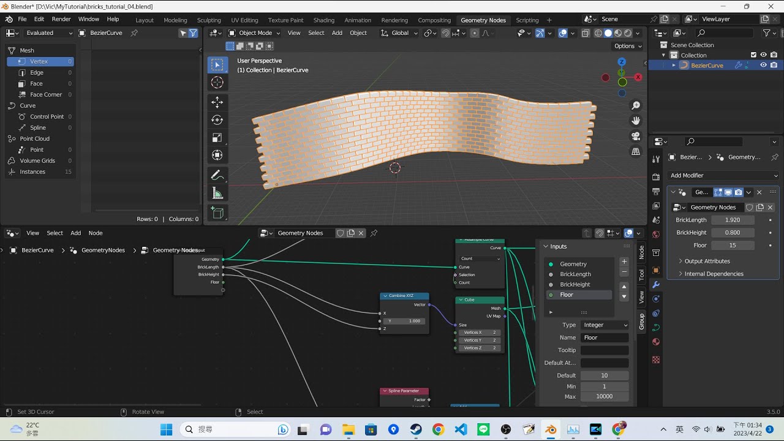Open the Global orientation dropdown

pyautogui.click(x=400, y=33)
